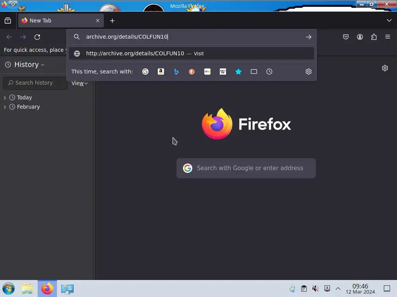Open the file manager from taskbar

(x=27, y=288)
